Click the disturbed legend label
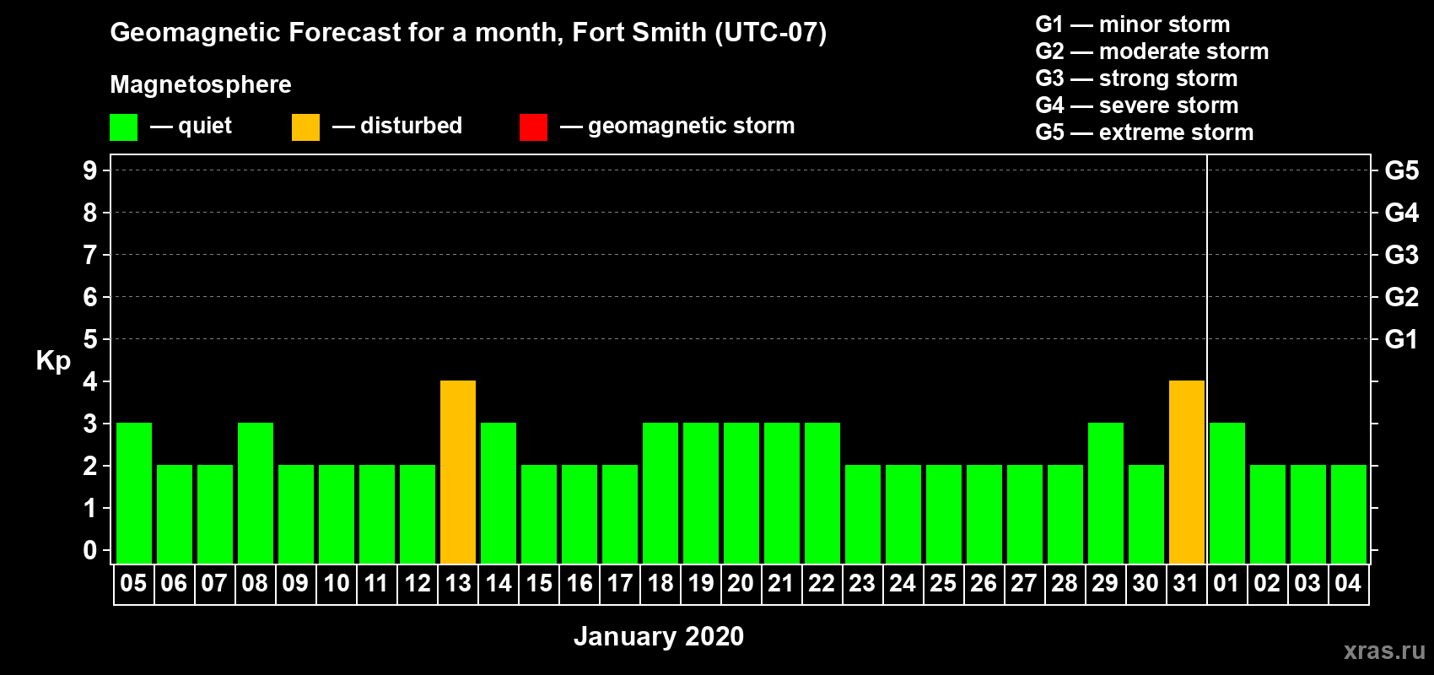The height and width of the screenshot is (675, 1434). point(411,126)
